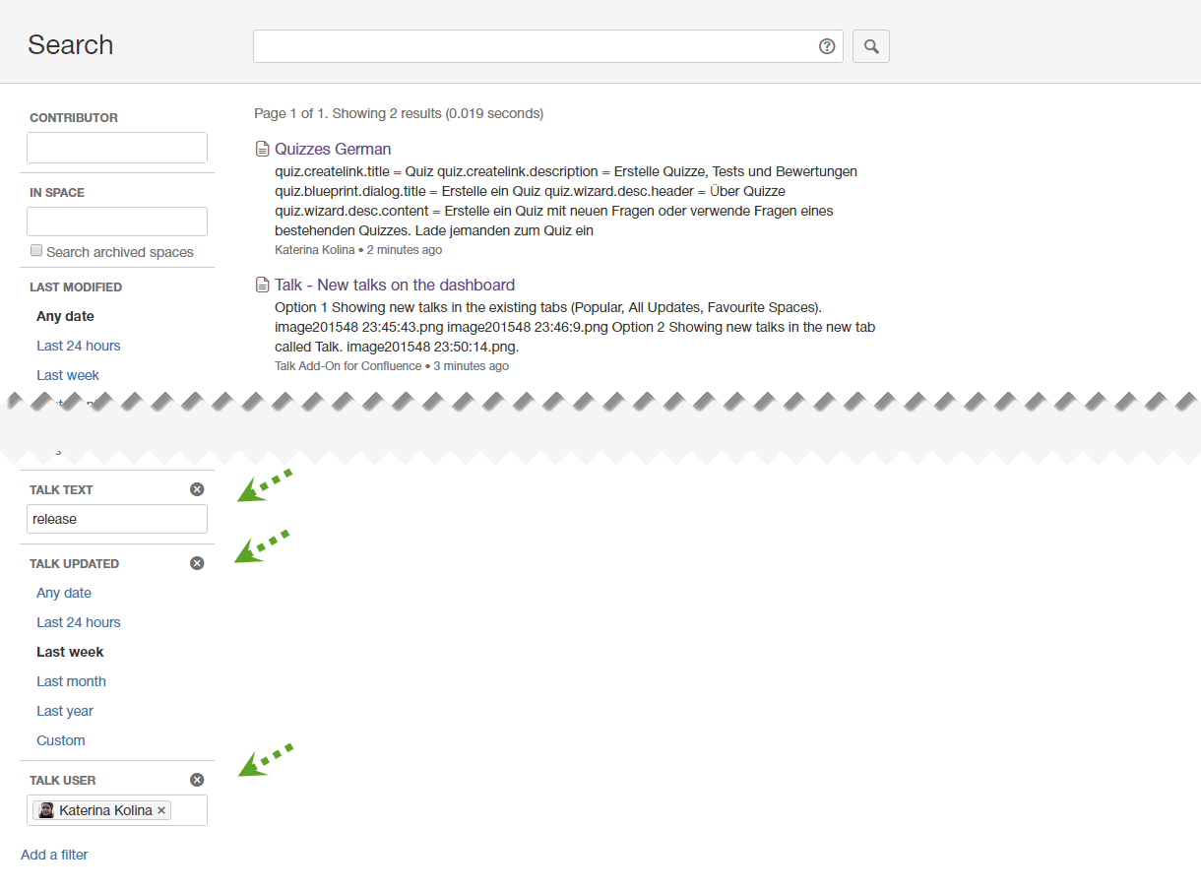Remove the Talk User filter
1201x892 pixels.
point(197,780)
